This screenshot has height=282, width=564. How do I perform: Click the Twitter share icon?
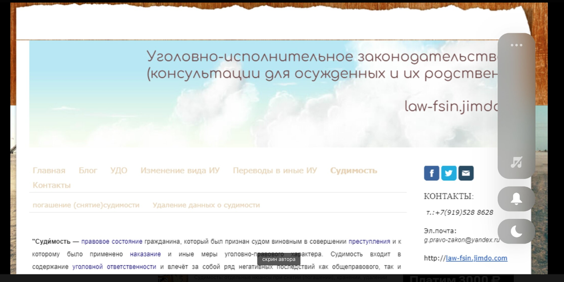[x=448, y=173]
